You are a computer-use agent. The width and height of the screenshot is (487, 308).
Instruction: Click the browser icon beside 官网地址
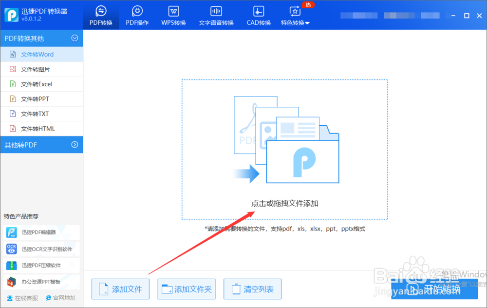pyautogui.click(x=48, y=298)
